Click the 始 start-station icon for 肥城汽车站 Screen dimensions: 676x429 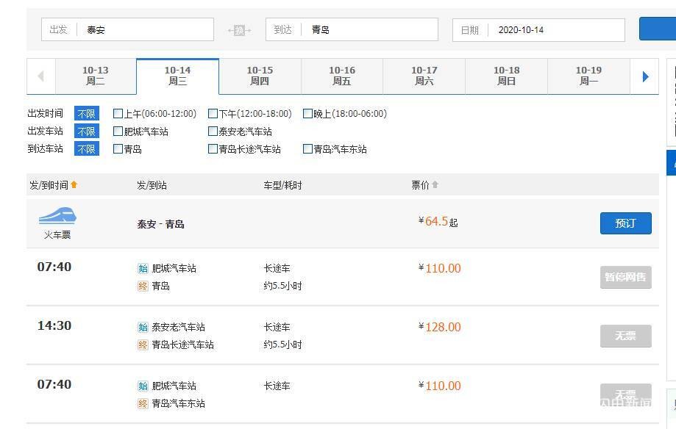[143, 269]
